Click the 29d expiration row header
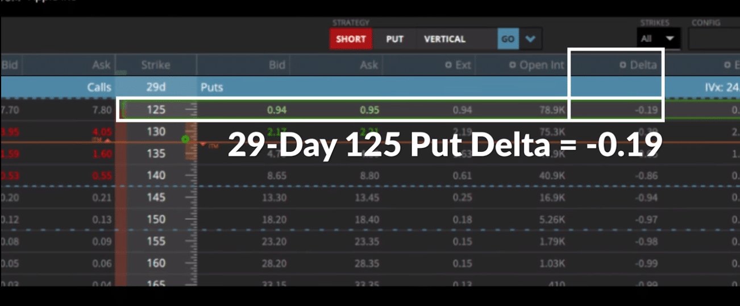 pos(156,88)
